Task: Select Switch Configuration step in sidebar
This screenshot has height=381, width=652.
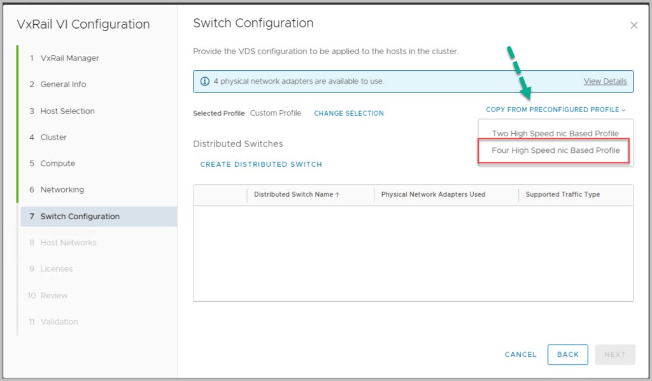Action: click(80, 217)
